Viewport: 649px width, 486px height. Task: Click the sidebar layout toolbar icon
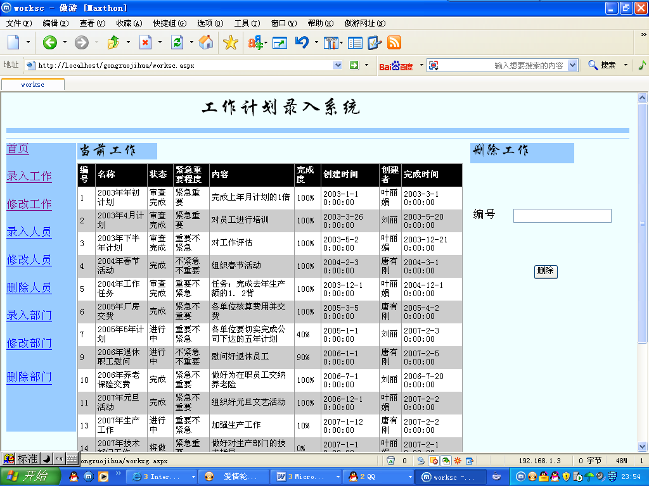pos(355,42)
